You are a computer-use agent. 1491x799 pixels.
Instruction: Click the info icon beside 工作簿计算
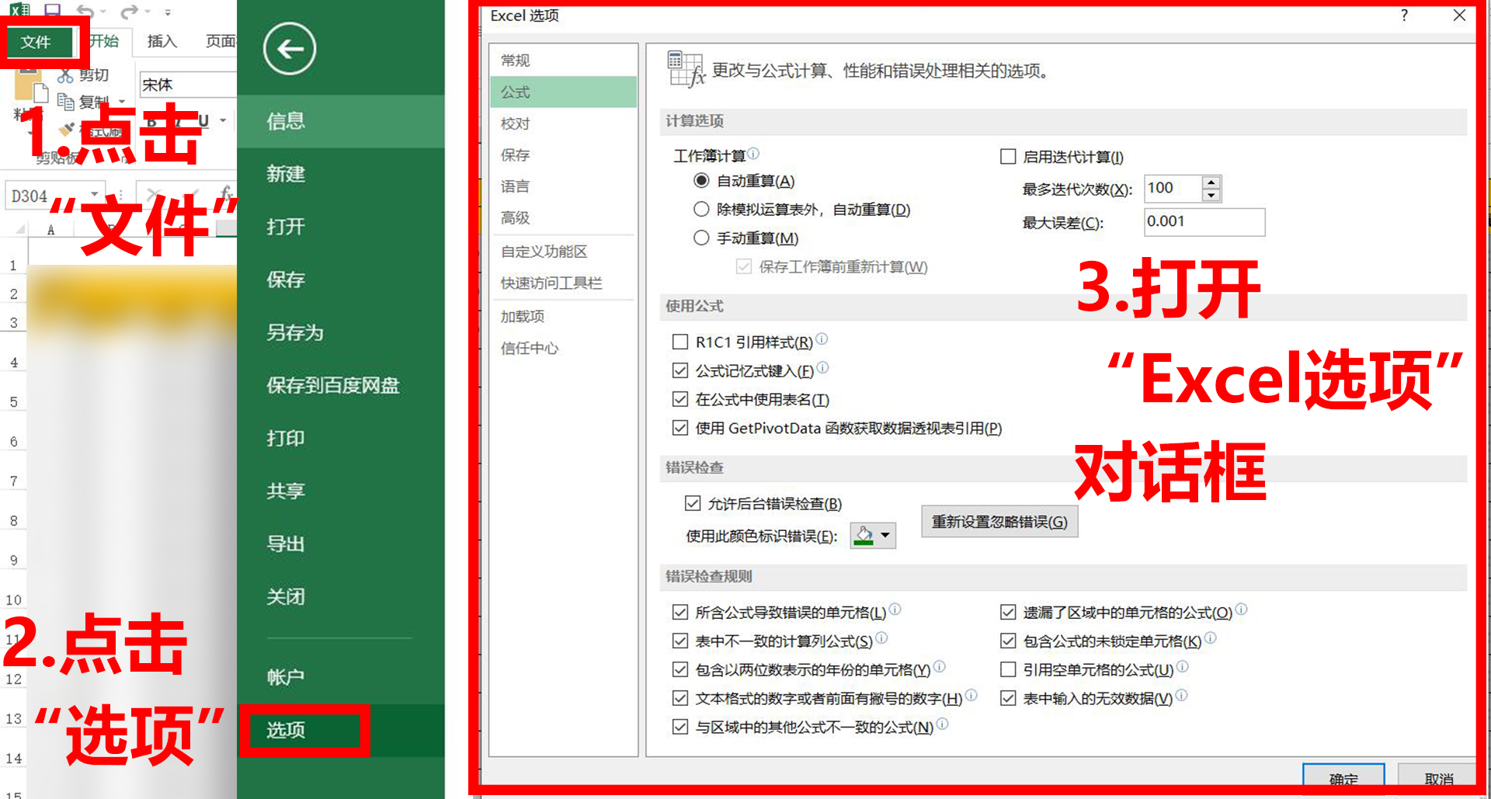point(753,154)
